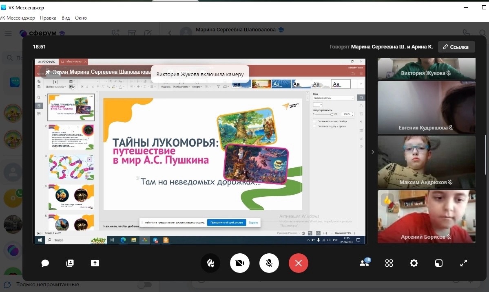Open the Правка menu
This screenshot has width=489, height=292.
click(x=48, y=18)
